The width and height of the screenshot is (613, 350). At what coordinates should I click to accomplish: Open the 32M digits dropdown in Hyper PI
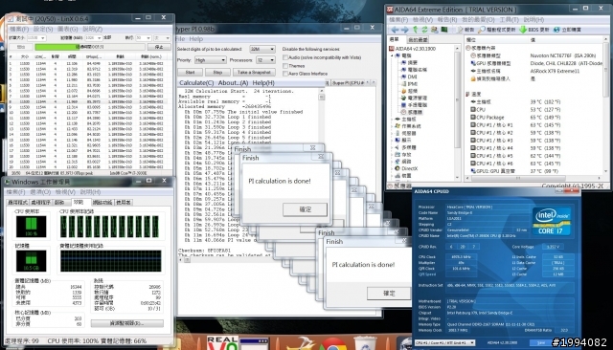pos(262,49)
